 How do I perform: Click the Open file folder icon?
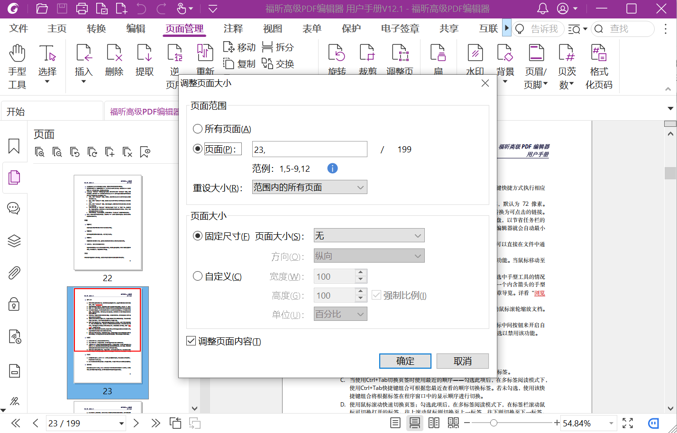[42, 9]
